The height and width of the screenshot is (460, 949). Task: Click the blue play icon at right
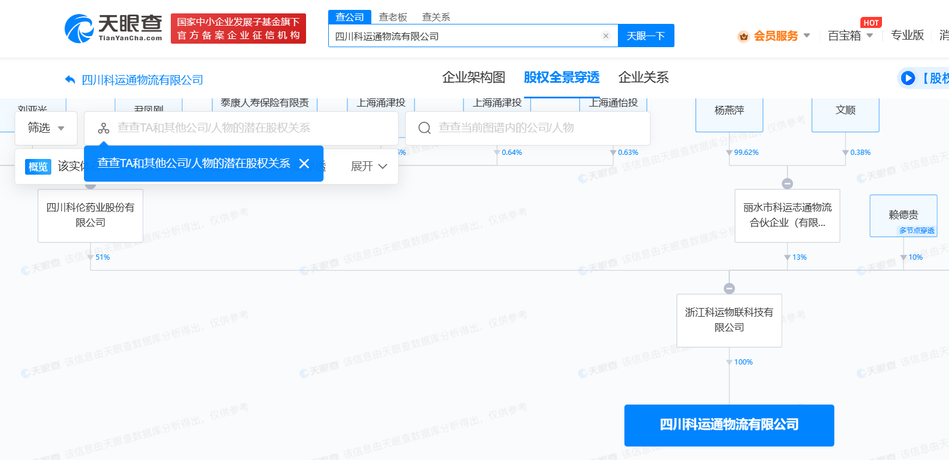(x=908, y=78)
